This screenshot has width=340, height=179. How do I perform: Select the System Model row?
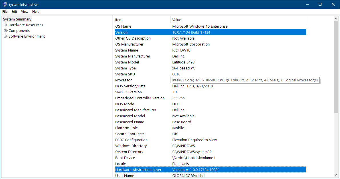point(210,62)
